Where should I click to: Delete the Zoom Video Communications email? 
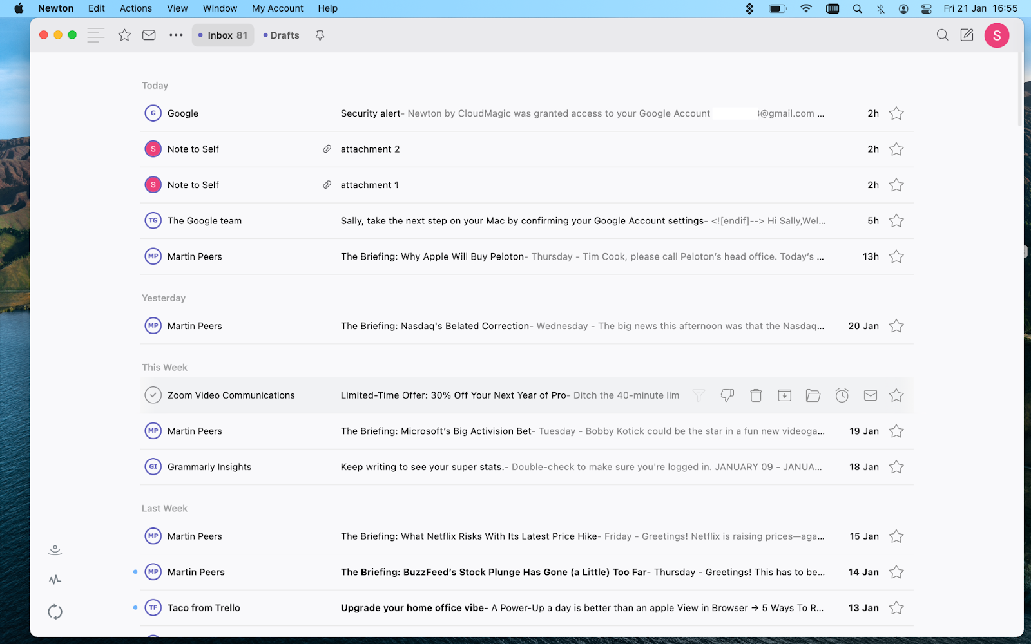click(756, 395)
